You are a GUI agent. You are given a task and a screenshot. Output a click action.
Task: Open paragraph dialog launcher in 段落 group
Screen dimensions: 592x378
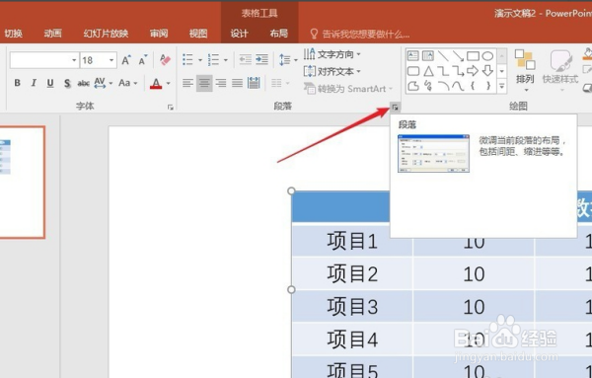click(395, 108)
